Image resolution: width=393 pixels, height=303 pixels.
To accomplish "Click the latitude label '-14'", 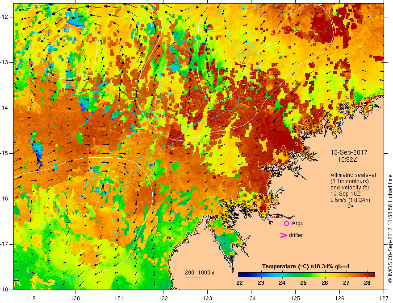I will tap(4, 108).
